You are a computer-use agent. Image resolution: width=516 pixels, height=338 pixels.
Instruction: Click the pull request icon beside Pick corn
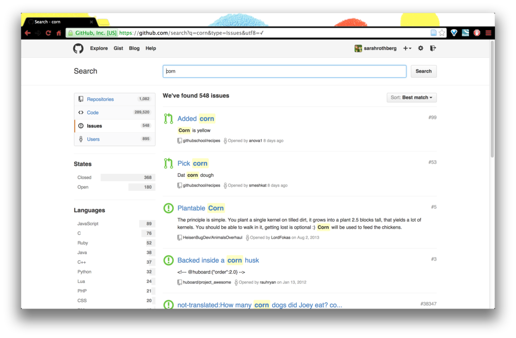pyautogui.click(x=169, y=163)
